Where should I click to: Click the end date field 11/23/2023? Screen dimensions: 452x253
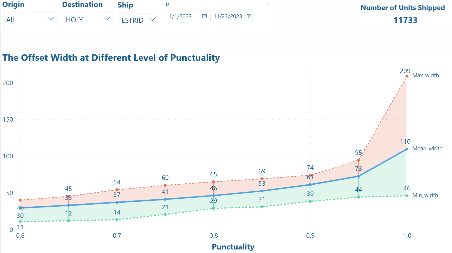(228, 16)
